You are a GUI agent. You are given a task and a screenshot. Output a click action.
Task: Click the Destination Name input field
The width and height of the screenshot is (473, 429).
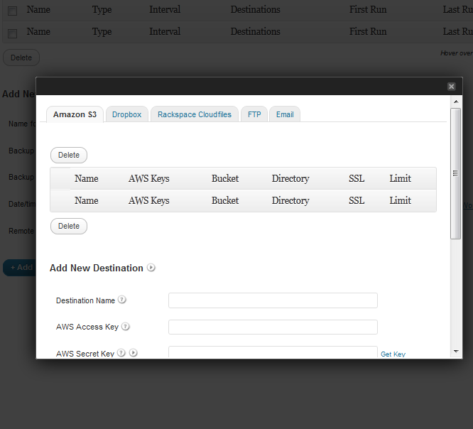coord(273,300)
